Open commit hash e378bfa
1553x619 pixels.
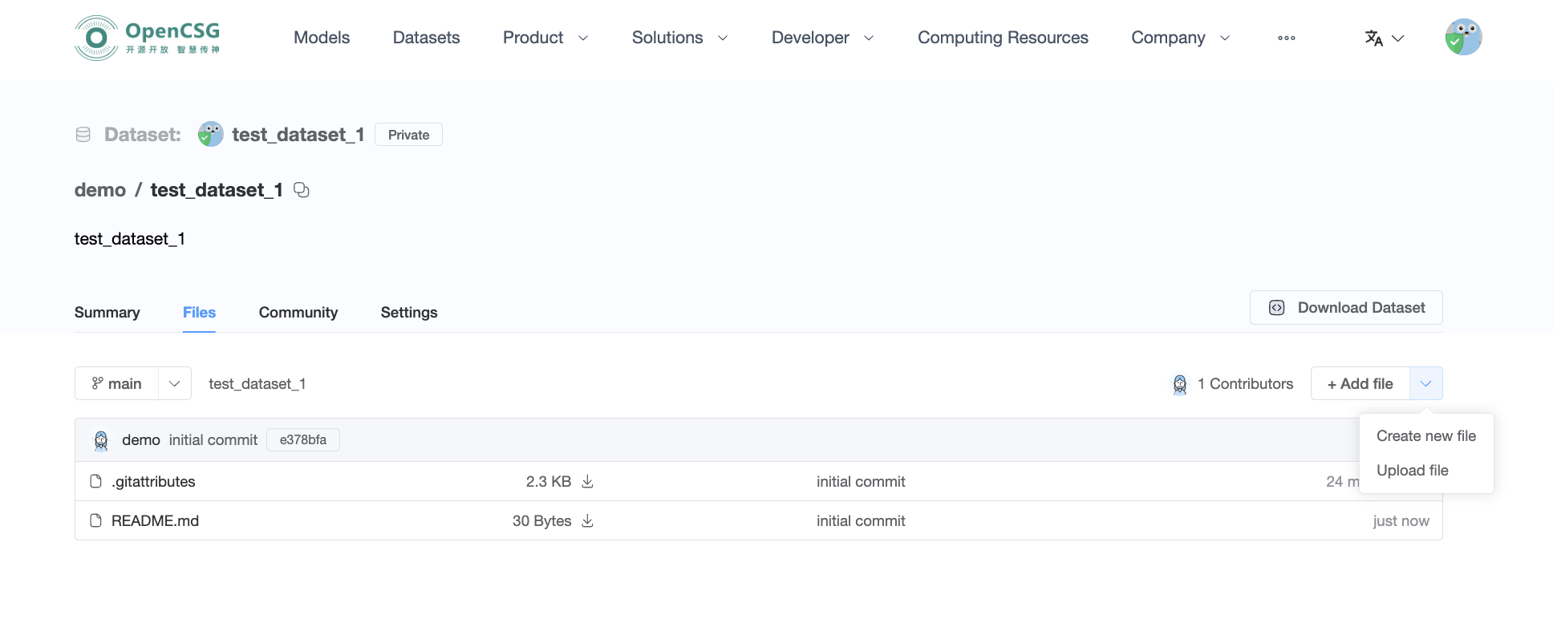pyautogui.click(x=302, y=439)
